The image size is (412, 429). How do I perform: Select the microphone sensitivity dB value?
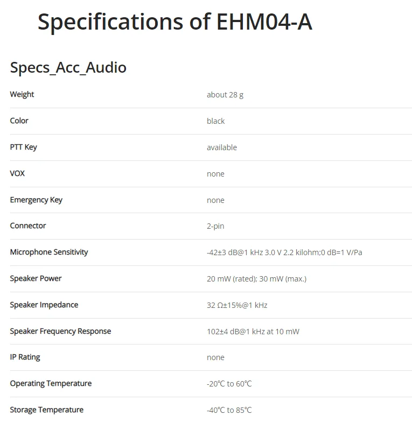(284, 252)
